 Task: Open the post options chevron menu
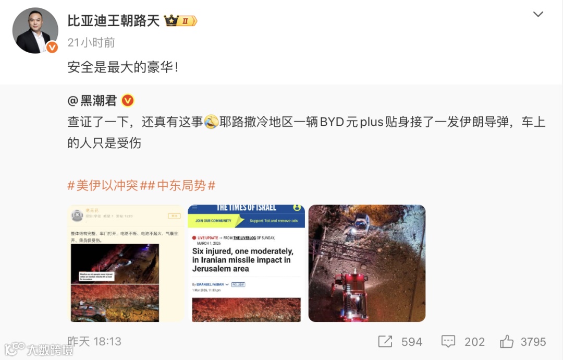(538, 15)
